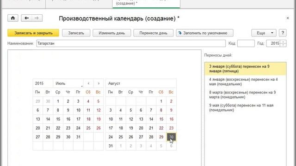Select August 29 (Saturday) in the calendar
This screenshot has width=296, height=166.
(x=161, y=137)
